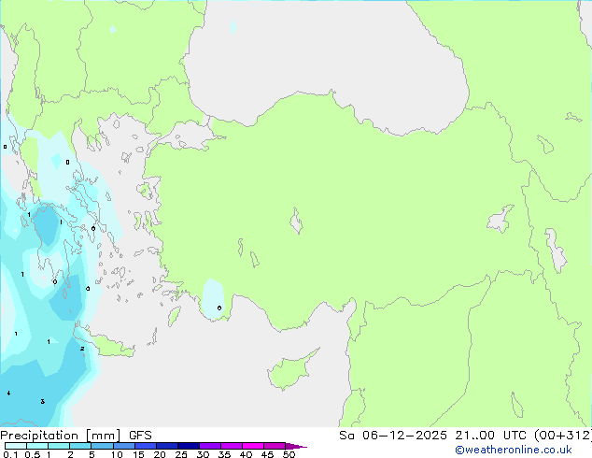Click the 30–35 mm purple legend swatch
The height and width of the screenshot is (458, 592).
pos(210,446)
